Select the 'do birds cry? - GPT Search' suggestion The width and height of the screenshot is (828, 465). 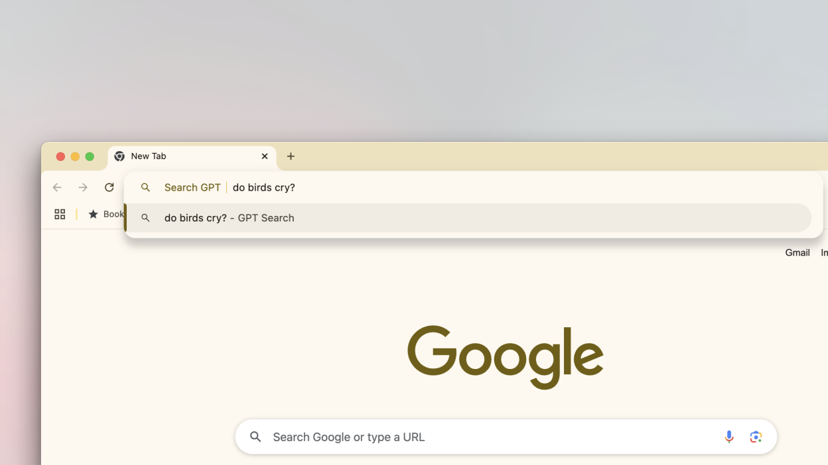(x=229, y=218)
